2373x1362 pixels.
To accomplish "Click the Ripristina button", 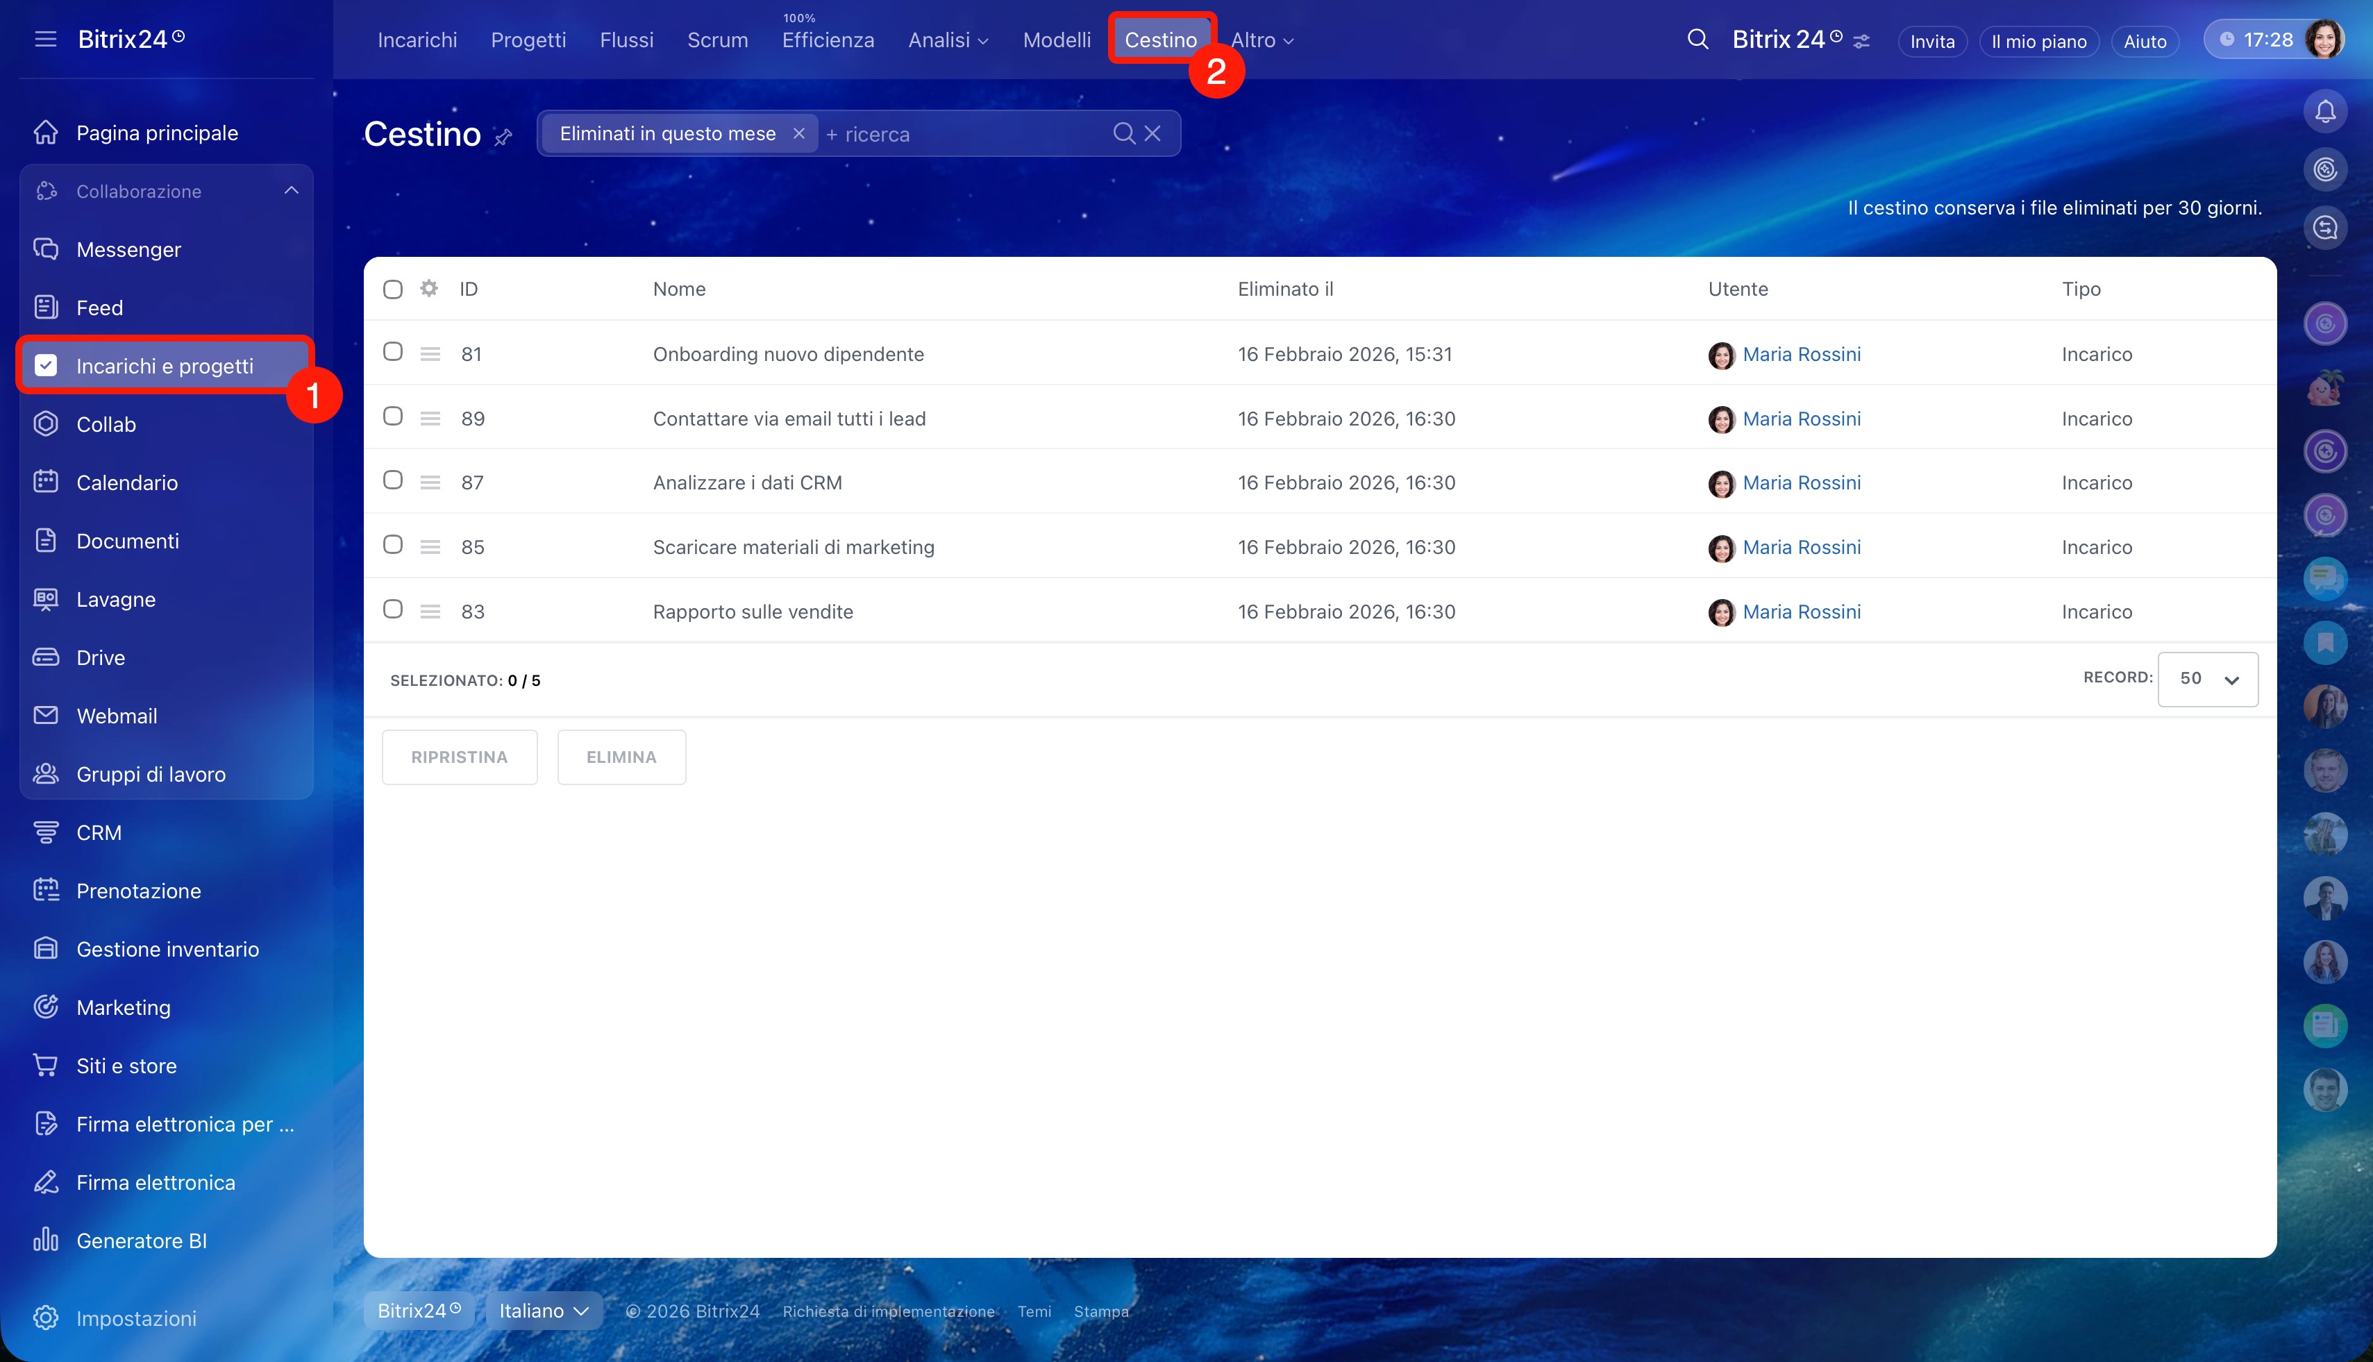I will tap(460, 757).
